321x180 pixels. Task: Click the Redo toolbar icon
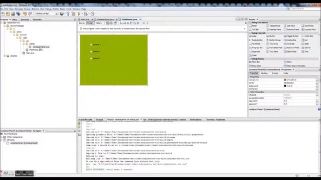[30, 13]
